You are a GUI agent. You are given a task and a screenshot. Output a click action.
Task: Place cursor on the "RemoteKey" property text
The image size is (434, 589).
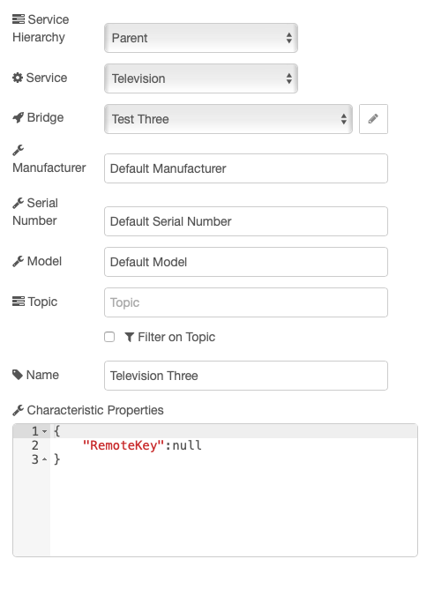click(x=123, y=445)
